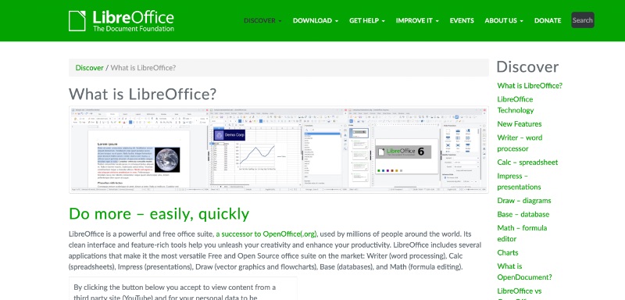Image resolution: width=625 pixels, height=300 pixels.
Task: Click the 'What is LibreOffice?' page heading
Action: point(143,95)
